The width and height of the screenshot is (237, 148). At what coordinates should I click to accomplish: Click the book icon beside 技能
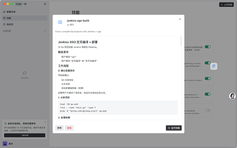4,18
